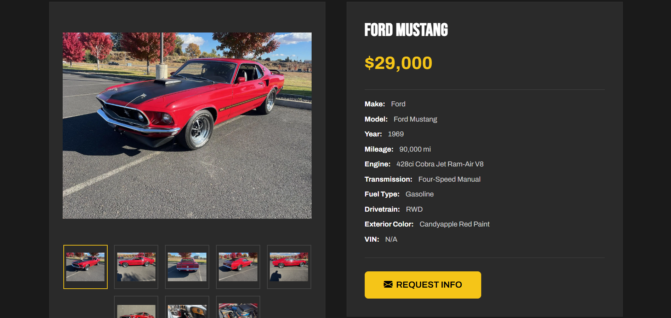The height and width of the screenshot is (318, 671).
Task: Select the highlighted first Mustang thumbnail
Action: click(x=85, y=267)
